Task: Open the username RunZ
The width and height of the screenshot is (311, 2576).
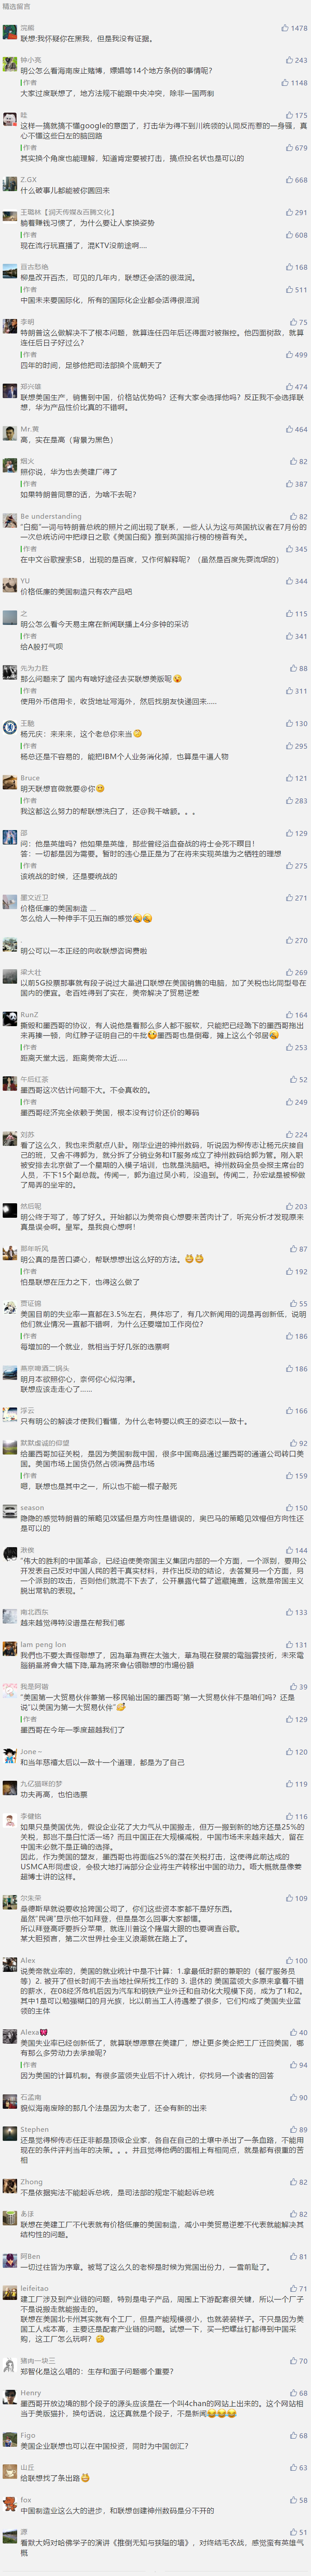Action: tap(30, 1014)
